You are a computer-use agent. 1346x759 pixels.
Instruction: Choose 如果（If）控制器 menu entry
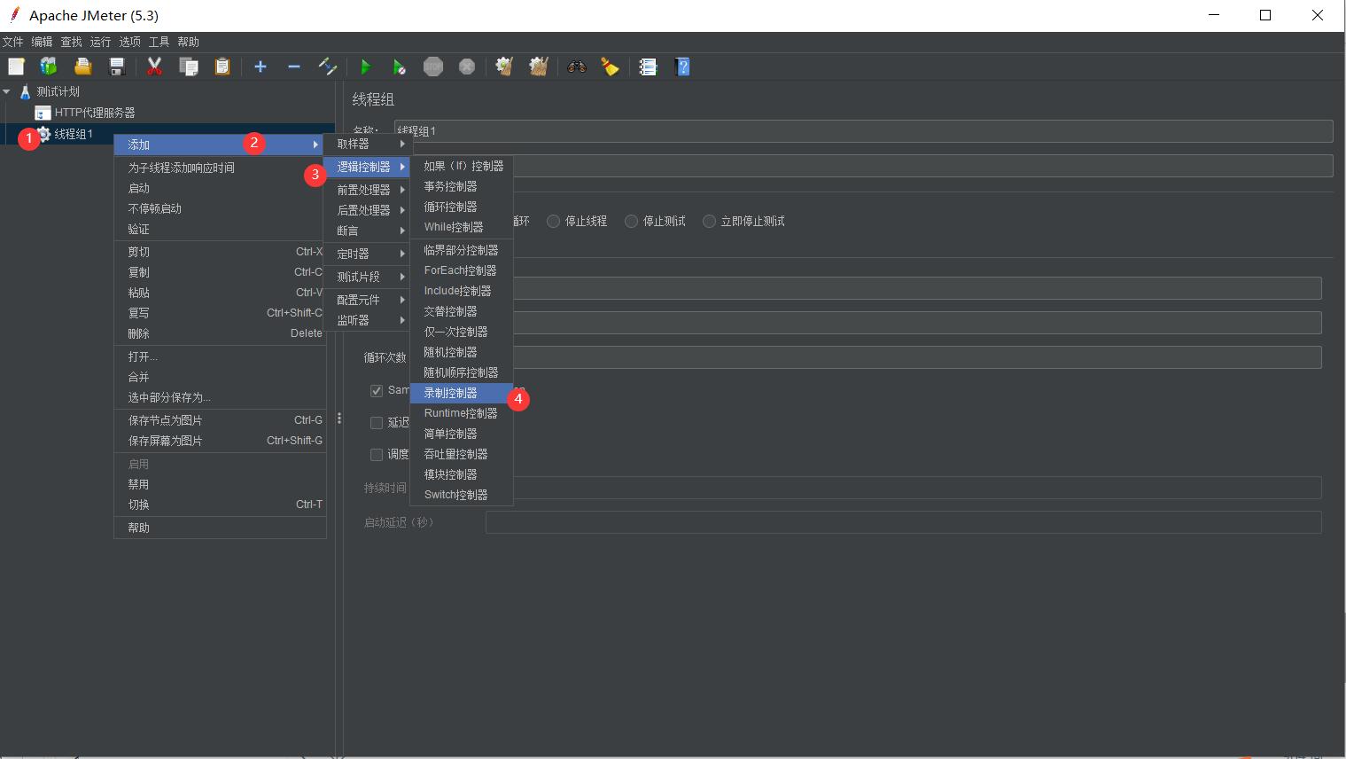pos(462,166)
